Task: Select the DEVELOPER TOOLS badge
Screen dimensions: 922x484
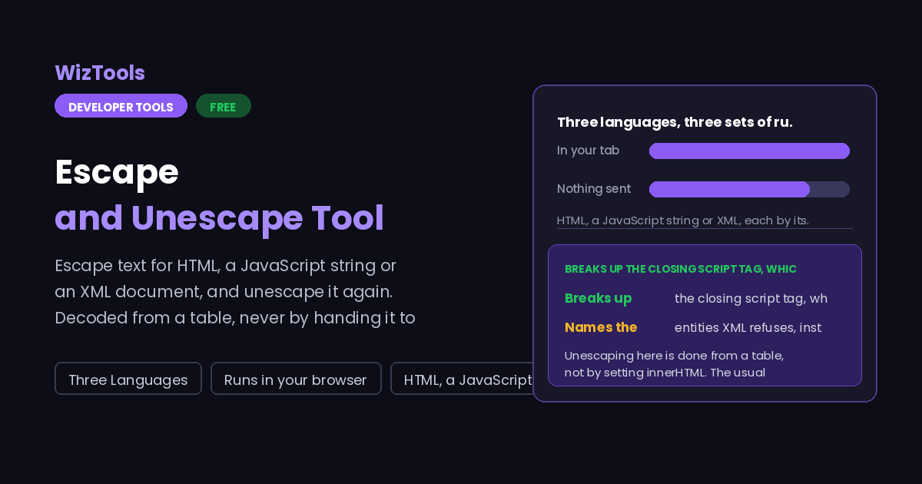Action: (121, 106)
